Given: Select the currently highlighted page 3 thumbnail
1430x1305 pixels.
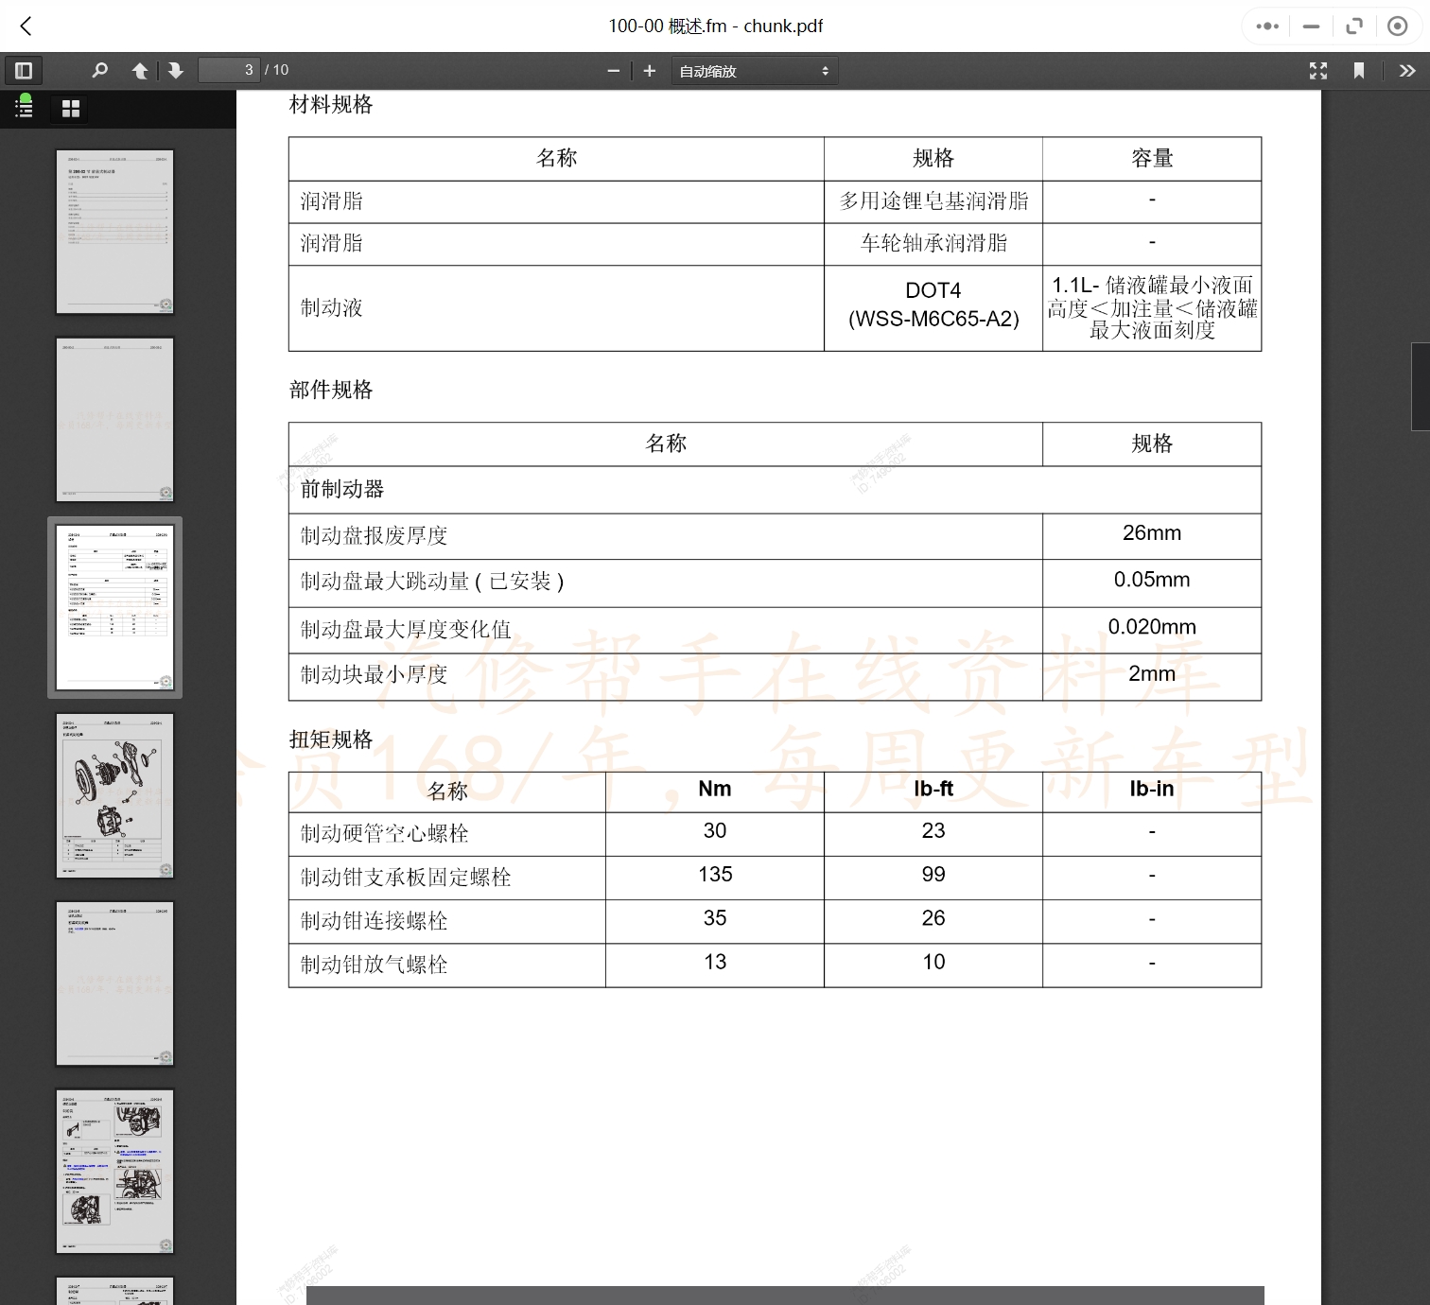Looking at the screenshot, I should click(x=114, y=606).
